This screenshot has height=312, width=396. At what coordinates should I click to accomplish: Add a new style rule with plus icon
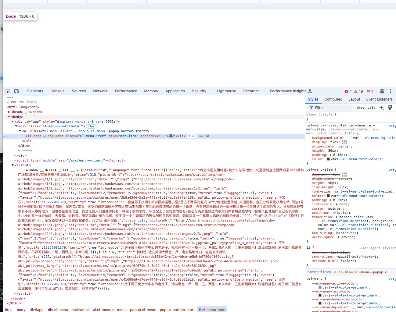(381, 108)
